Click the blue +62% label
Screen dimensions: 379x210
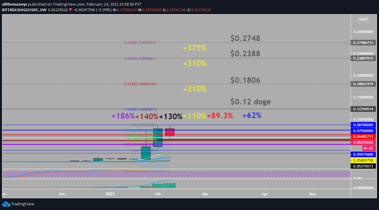(x=252, y=116)
